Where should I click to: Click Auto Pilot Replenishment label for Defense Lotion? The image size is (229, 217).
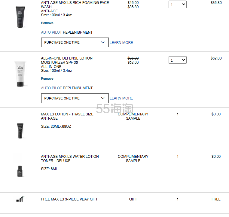[x=67, y=88]
